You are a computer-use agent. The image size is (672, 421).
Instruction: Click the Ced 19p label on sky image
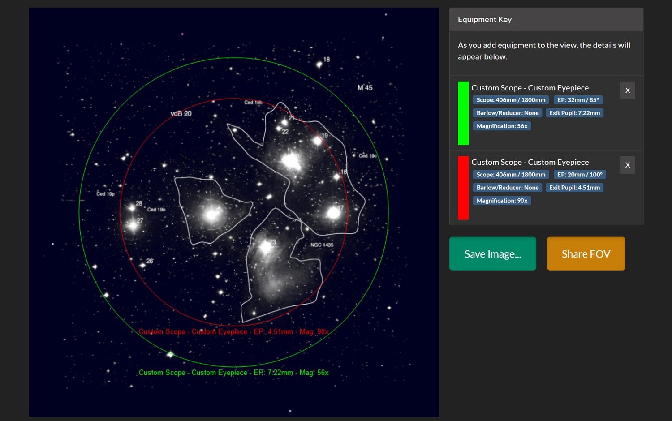pos(106,194)
